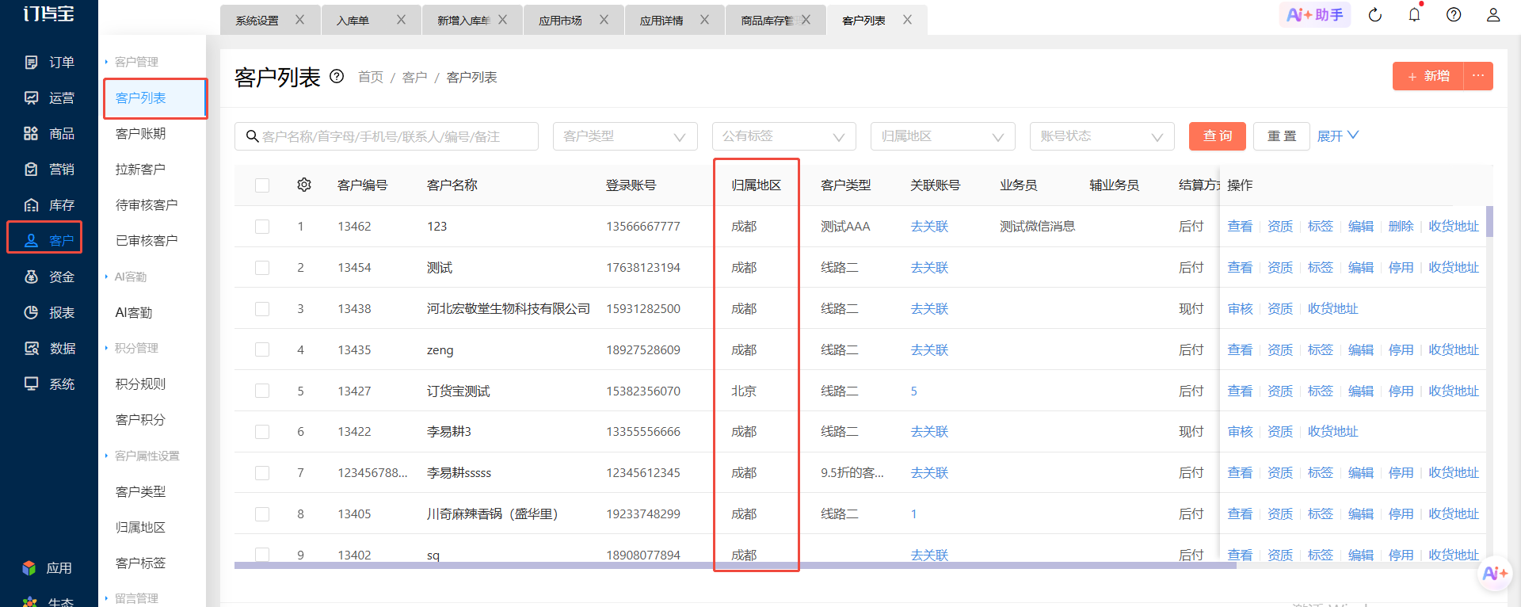Open the AI助手 assistant button
The image size is (1521, 607).
pyautogui.click(x=1315, y=14)
